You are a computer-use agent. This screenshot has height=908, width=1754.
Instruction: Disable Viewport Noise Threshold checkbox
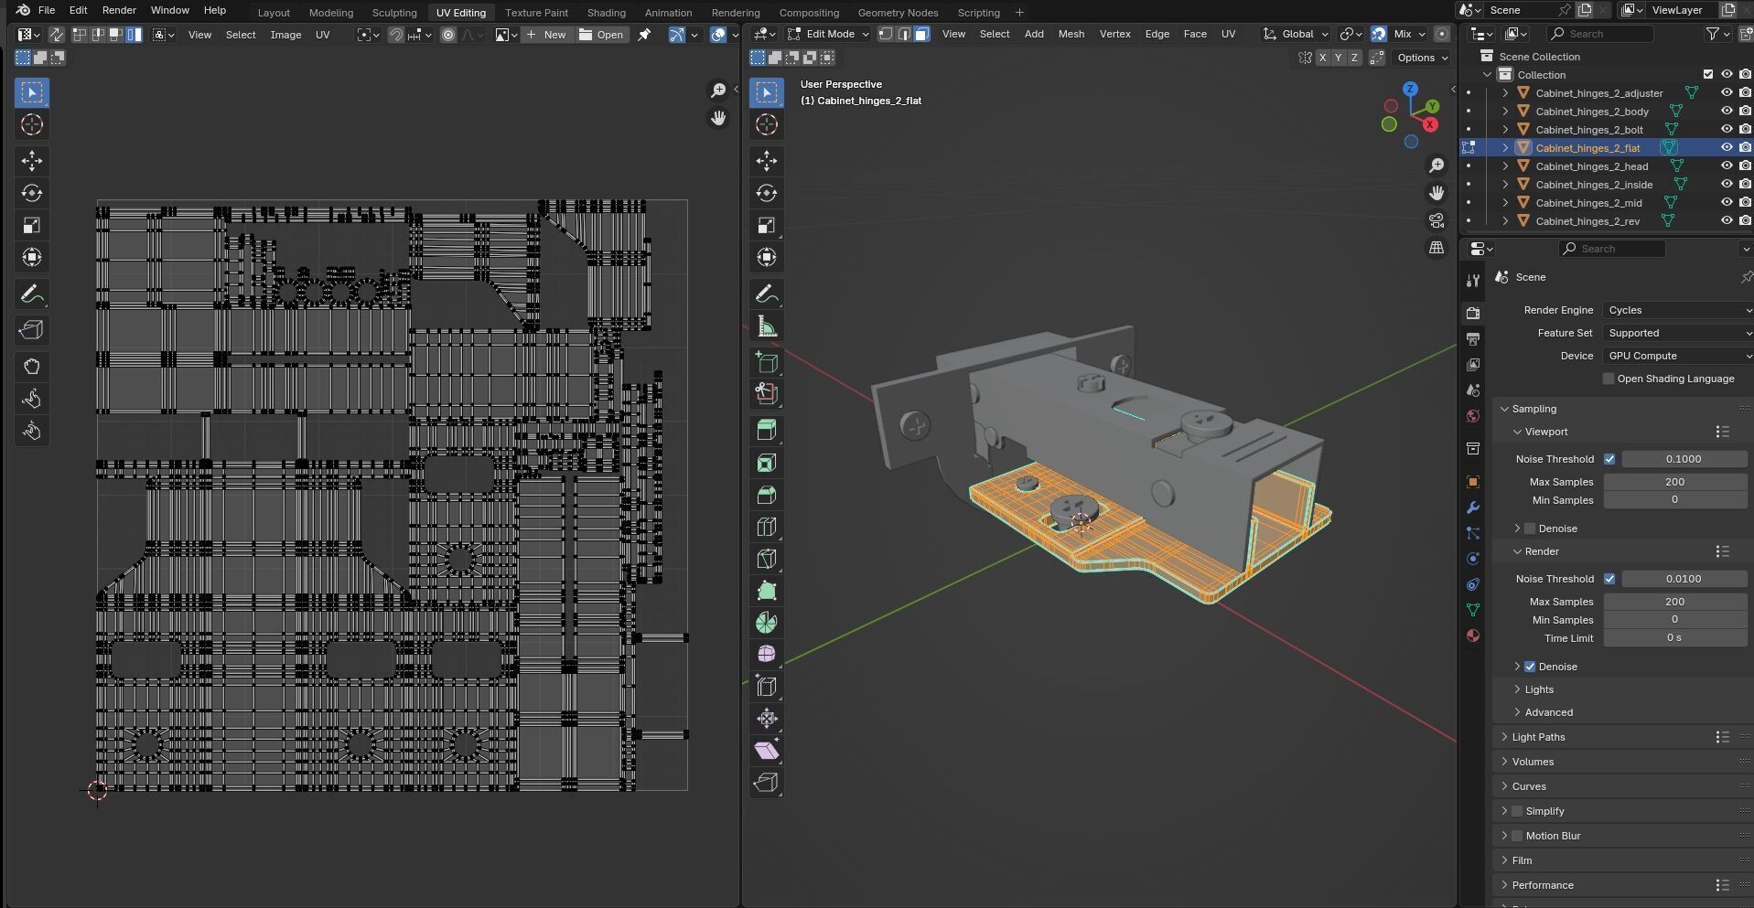point(1609,459)
